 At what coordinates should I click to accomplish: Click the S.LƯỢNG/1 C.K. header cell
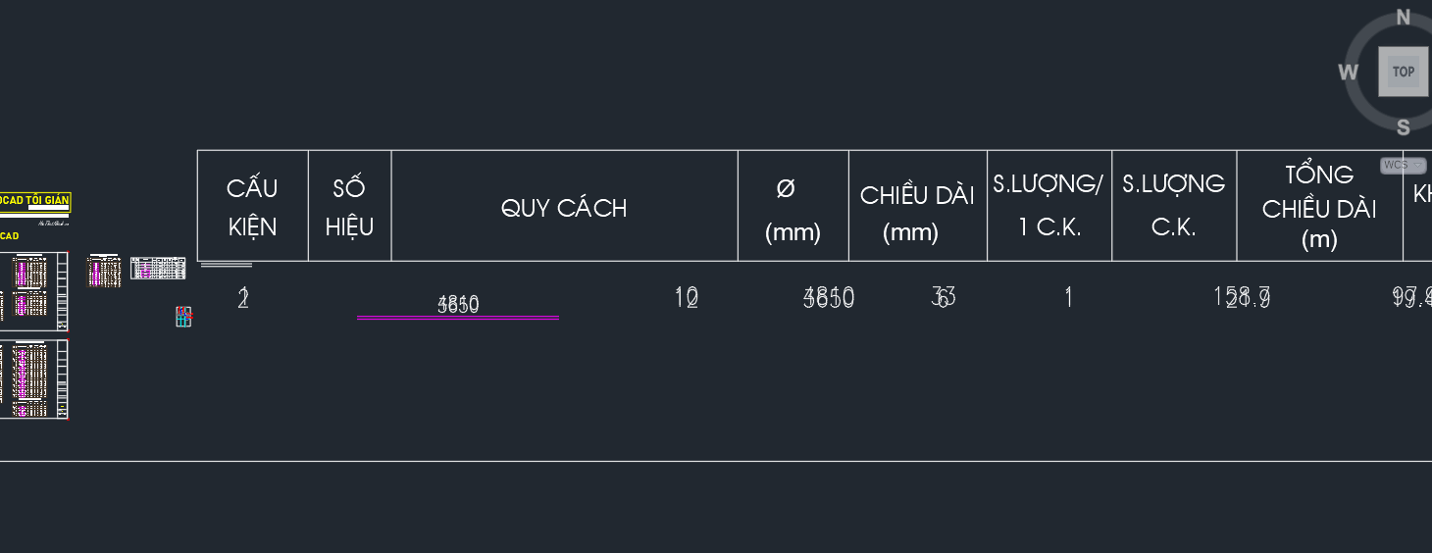click(x=1049, y=206)
